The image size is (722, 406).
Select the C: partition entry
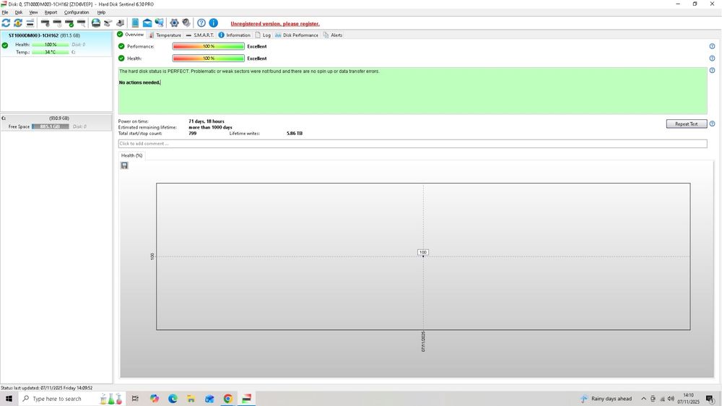click(56, 122)
